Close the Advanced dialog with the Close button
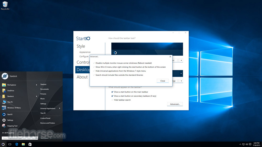This screenshot has height=147, width=262. pos(163,81)
